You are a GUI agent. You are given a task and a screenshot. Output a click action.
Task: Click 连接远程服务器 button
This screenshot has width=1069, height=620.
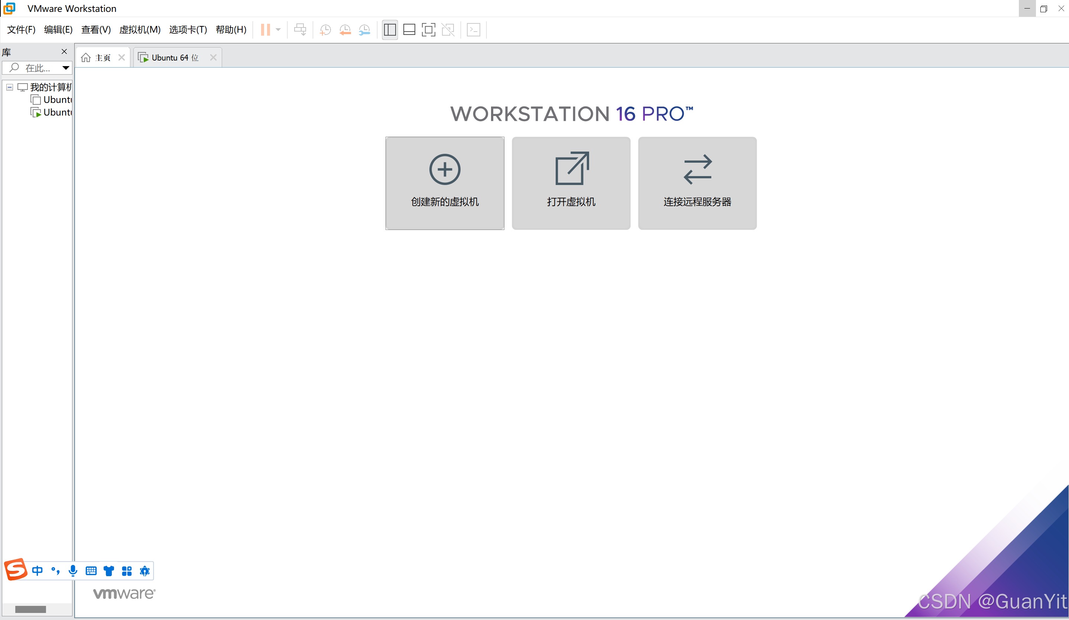click(x=697, y=184)
